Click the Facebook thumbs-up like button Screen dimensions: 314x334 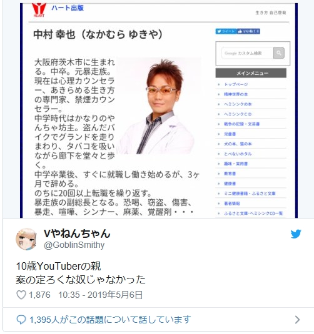point(248,31)
